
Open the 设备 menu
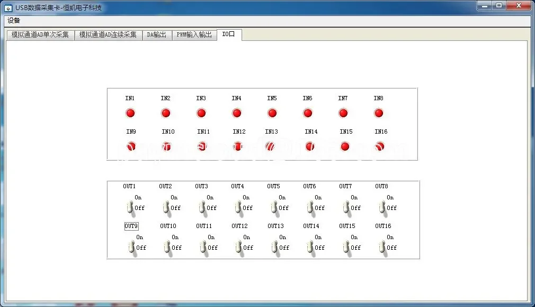(14, 21)
